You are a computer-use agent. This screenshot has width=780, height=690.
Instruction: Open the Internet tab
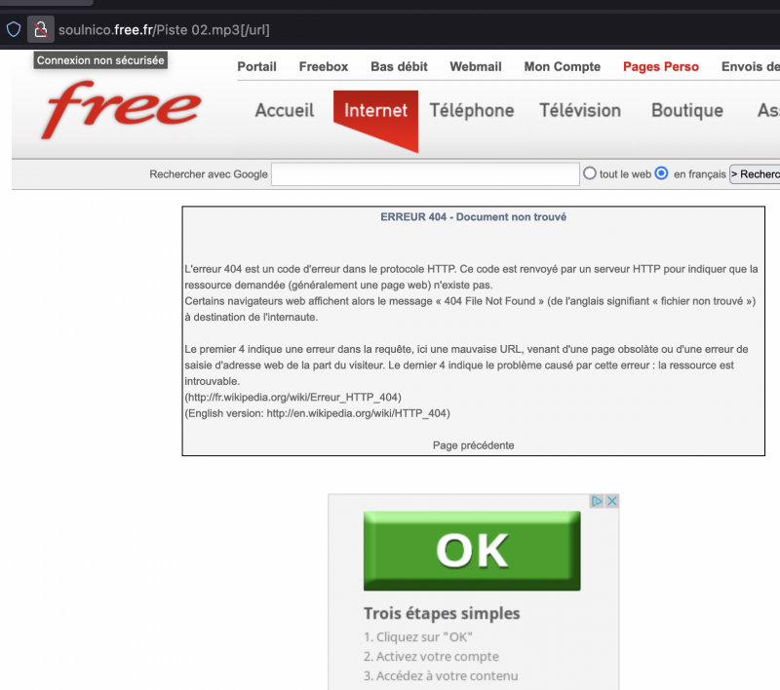375,111
